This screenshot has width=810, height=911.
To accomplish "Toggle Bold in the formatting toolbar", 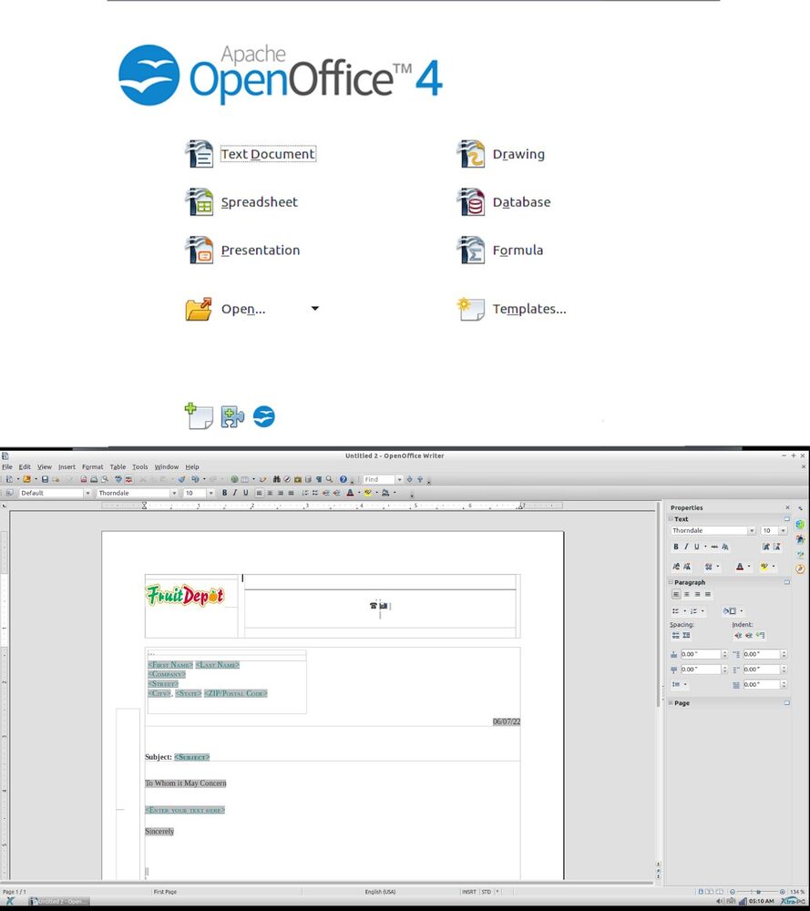I will [224, 493].
